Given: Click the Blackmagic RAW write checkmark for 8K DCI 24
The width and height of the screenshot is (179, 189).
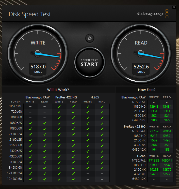Looking at the screenshot, I should (30, 163).
